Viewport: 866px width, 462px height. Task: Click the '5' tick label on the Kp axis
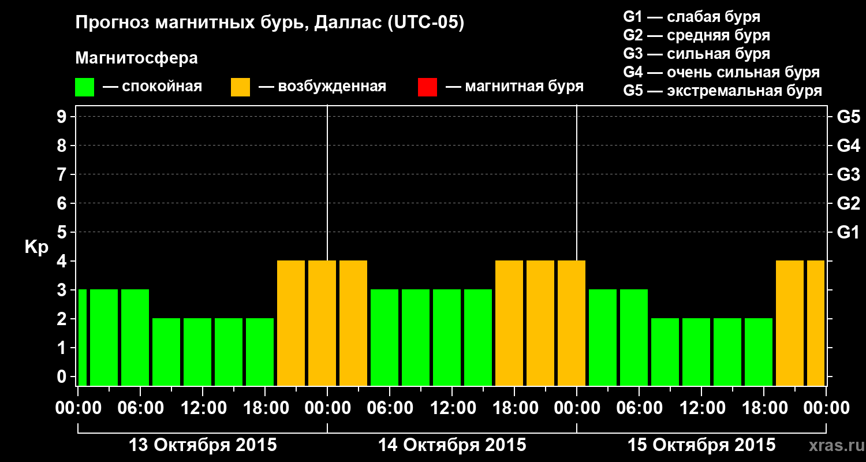[63, 232]
